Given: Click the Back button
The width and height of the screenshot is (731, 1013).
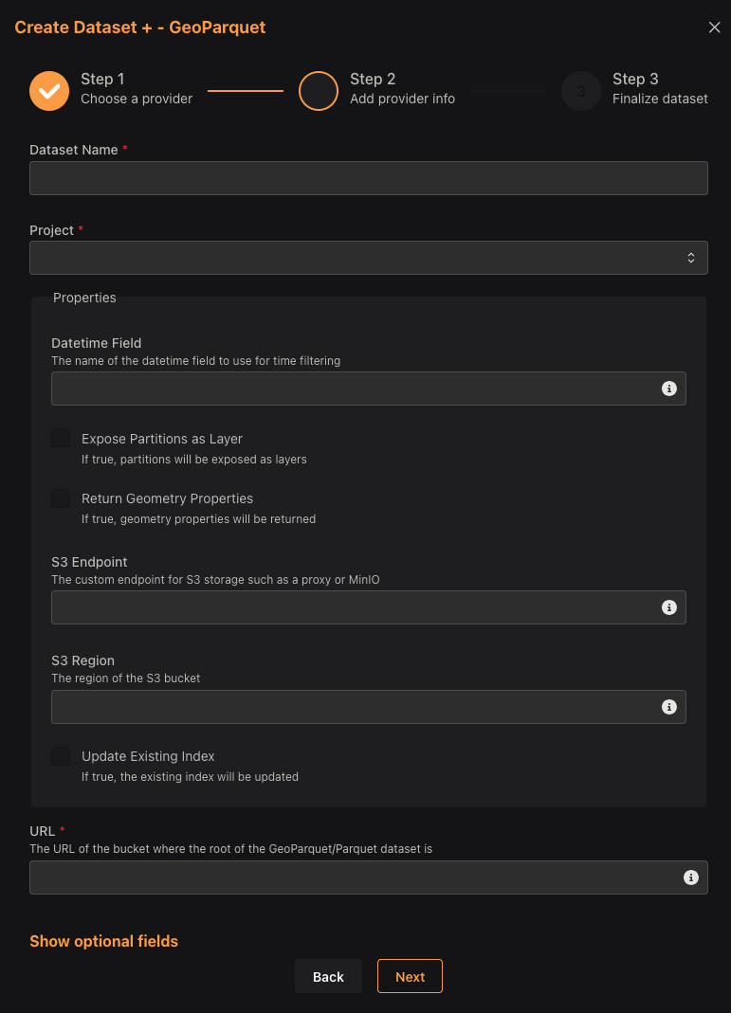Looking at the screenshot, I should pyautogui.click(x=328, y=976).
